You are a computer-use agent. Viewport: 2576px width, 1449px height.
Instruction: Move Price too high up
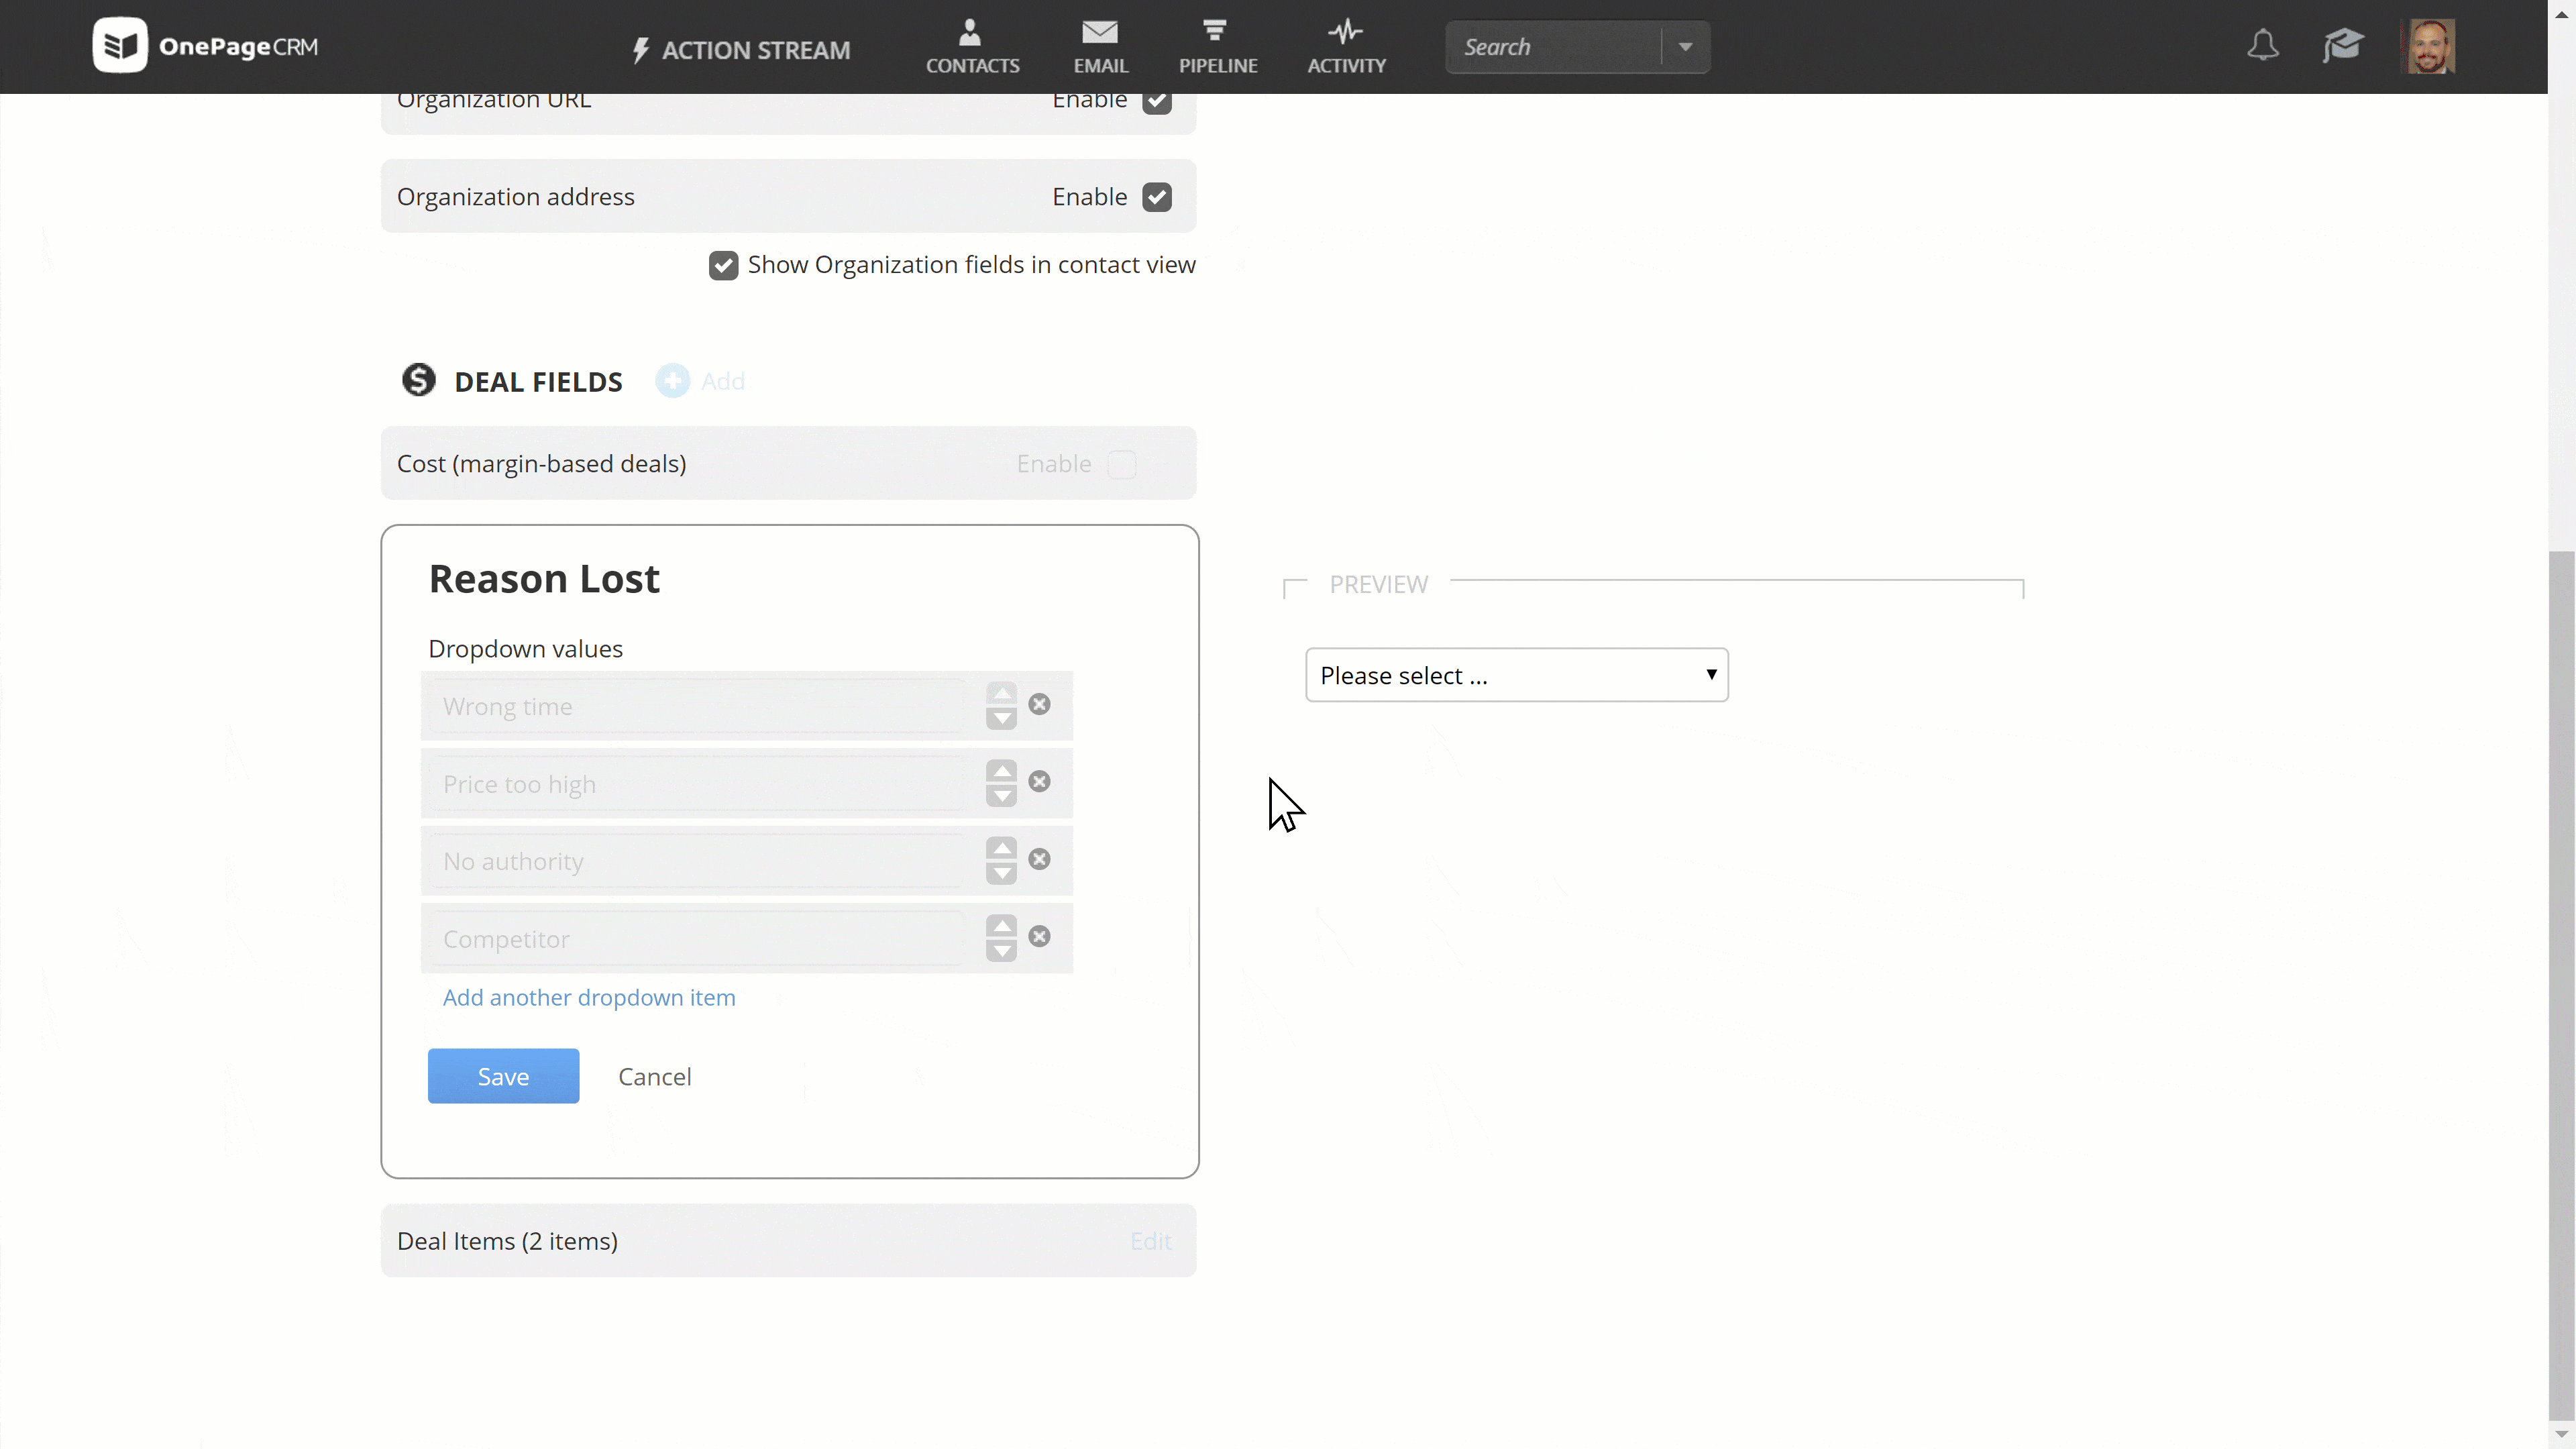1001,771
